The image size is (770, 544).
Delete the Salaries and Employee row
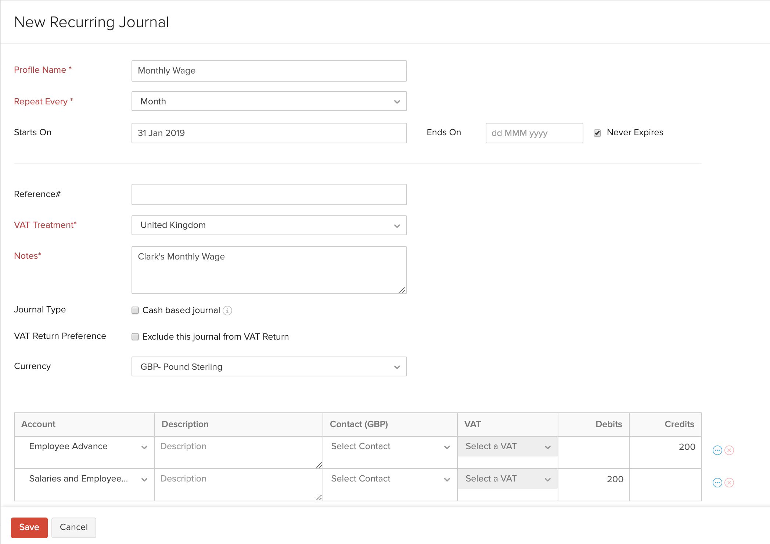(729, 483)
